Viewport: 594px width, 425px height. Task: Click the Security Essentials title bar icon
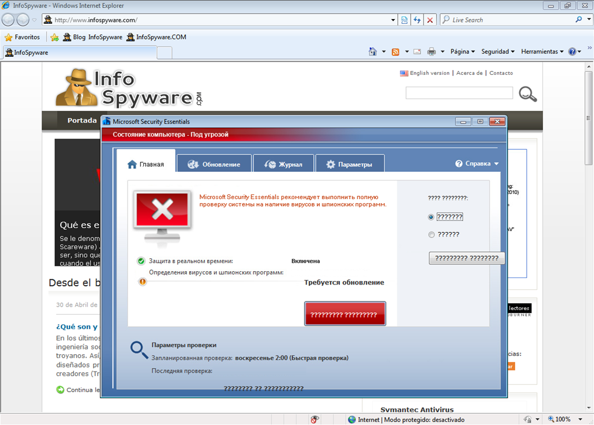107,121
